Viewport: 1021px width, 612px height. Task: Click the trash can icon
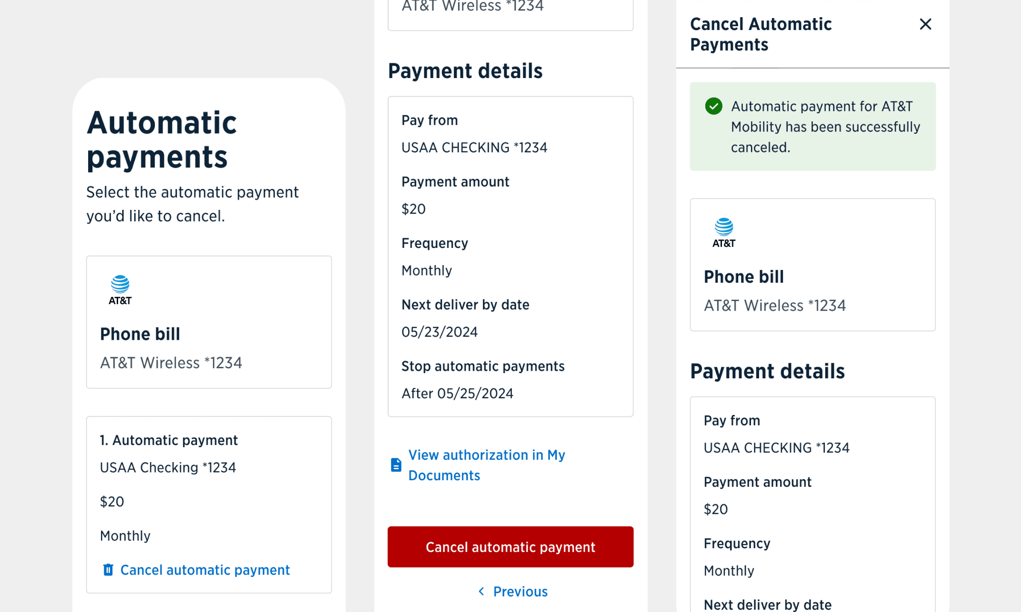point(108,570)
